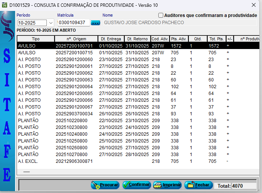Click the Procurar button with flashlight icon

pos(105,185)
